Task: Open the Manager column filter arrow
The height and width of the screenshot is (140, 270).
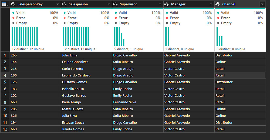Action: click(x=211, y=4)
